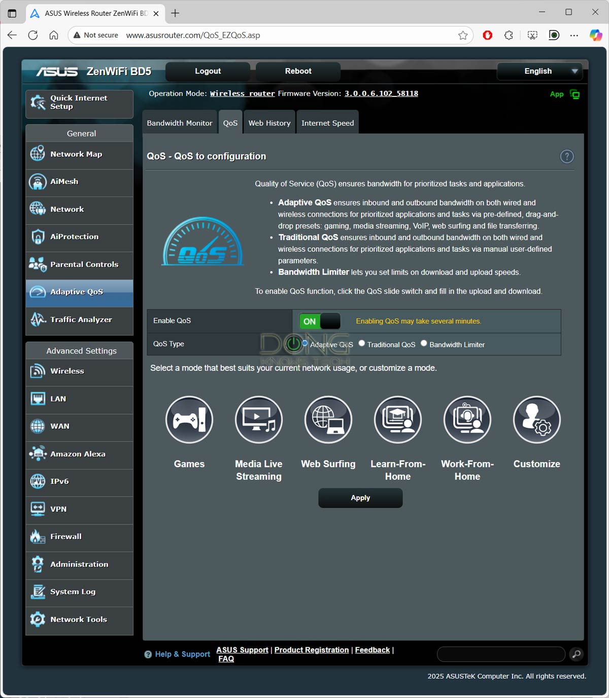The width and height of the screenshot is (609, 698).
Task: Open Adaptive QoS sidebar item
Action: coord(80,292)
